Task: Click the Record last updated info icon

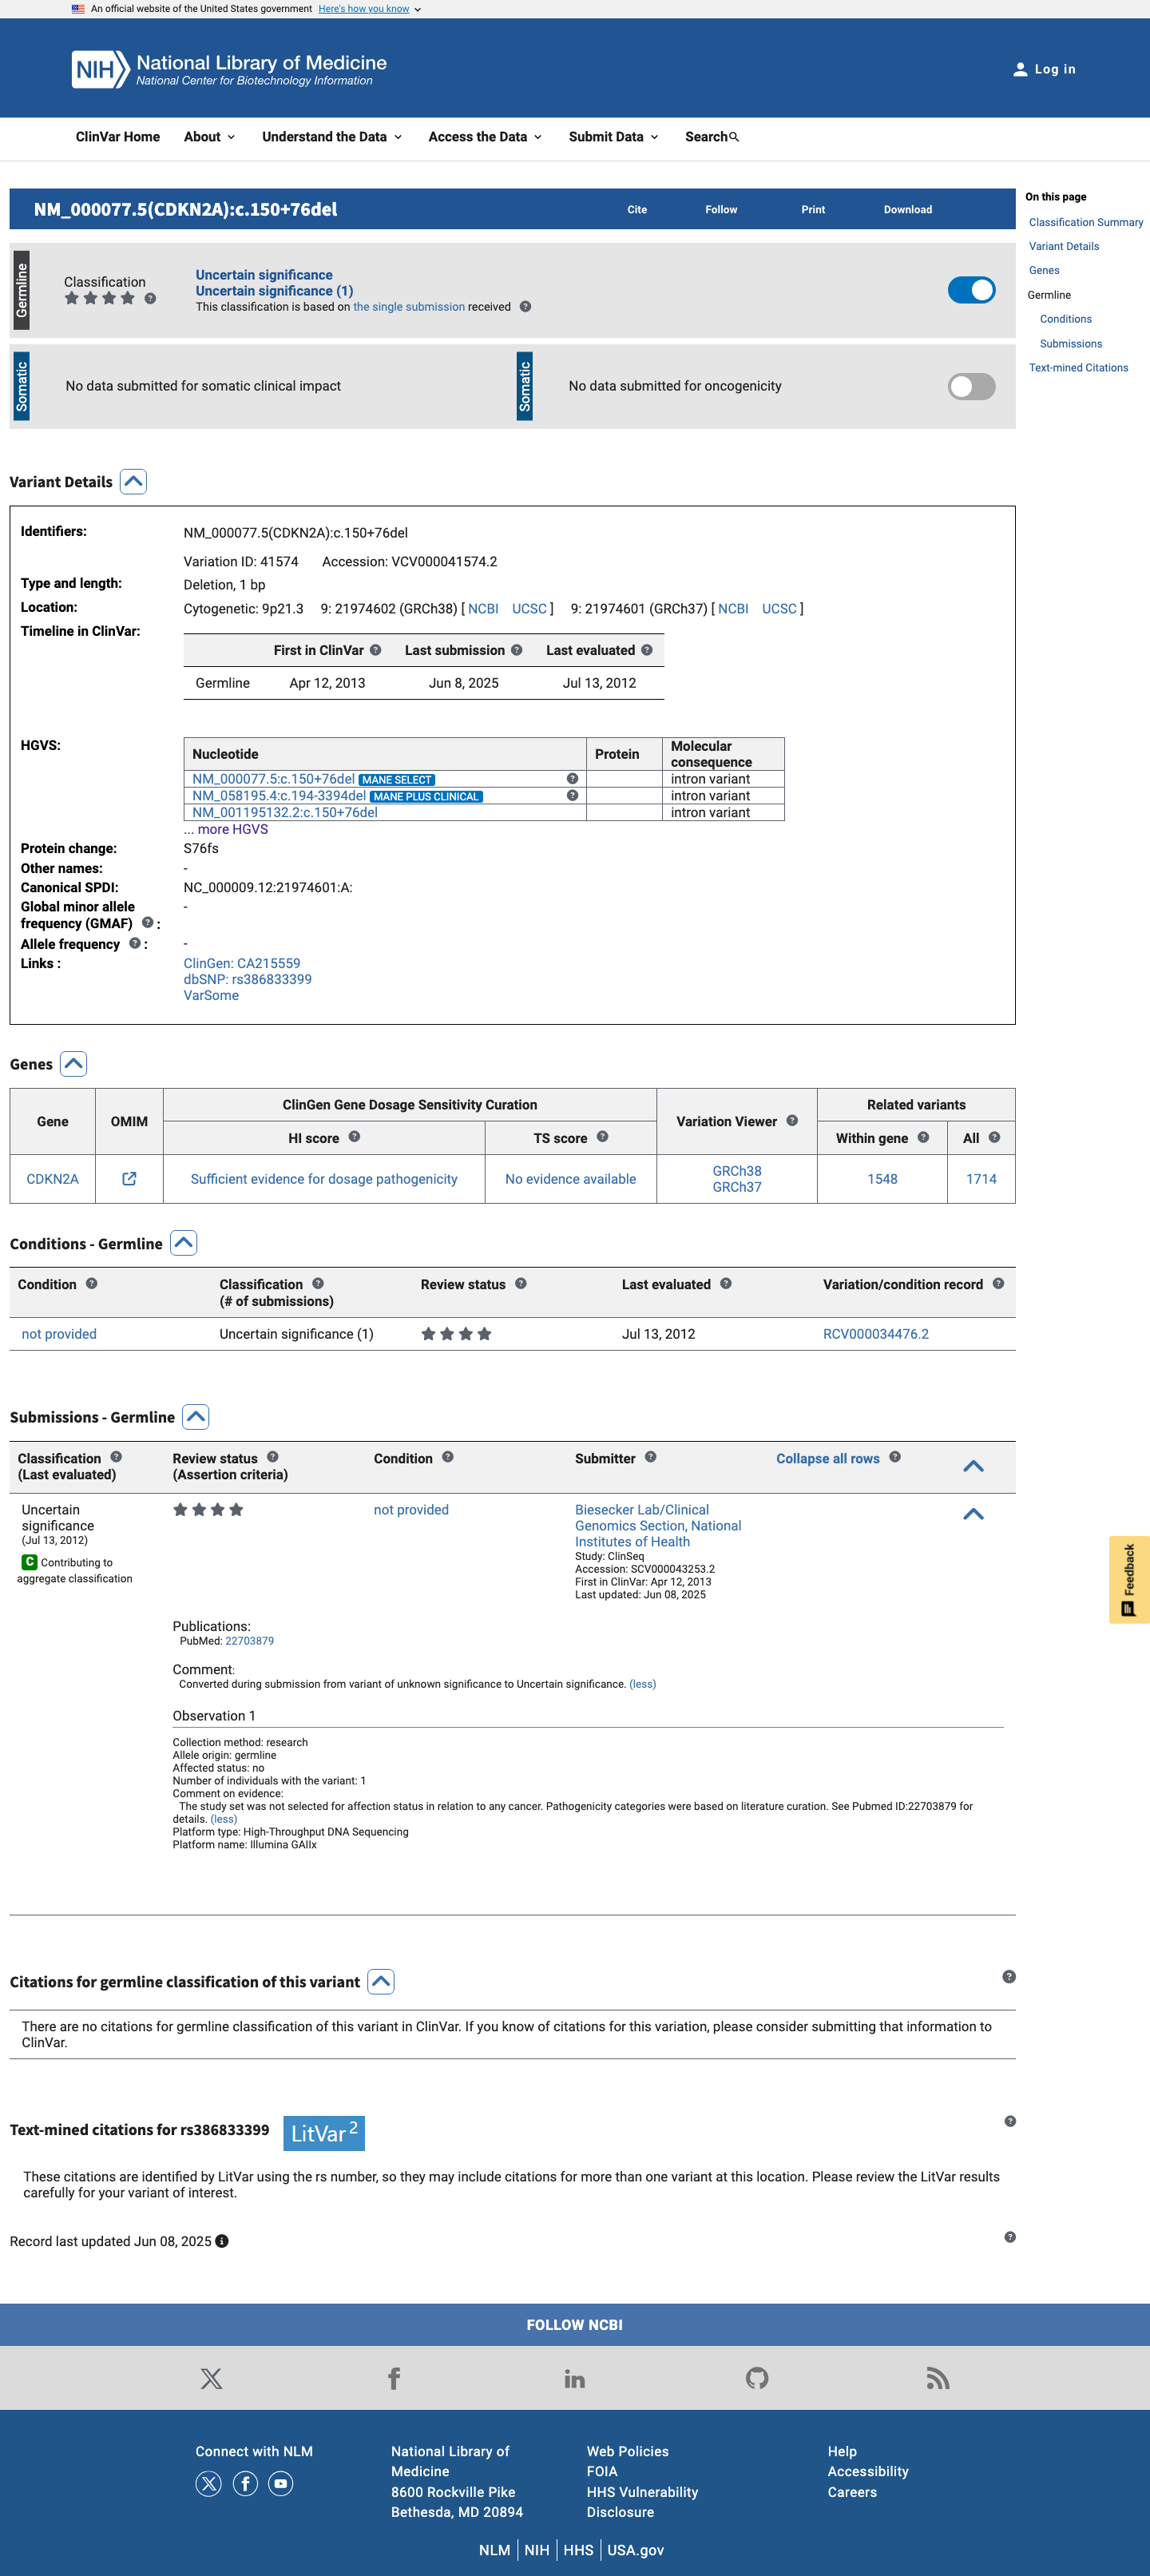Action: [222, 2241]
